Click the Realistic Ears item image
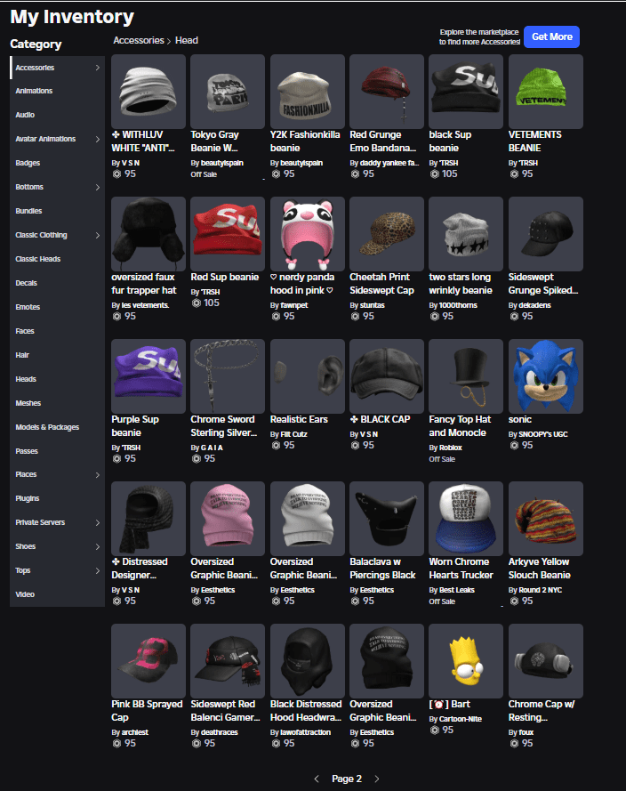 307,375
